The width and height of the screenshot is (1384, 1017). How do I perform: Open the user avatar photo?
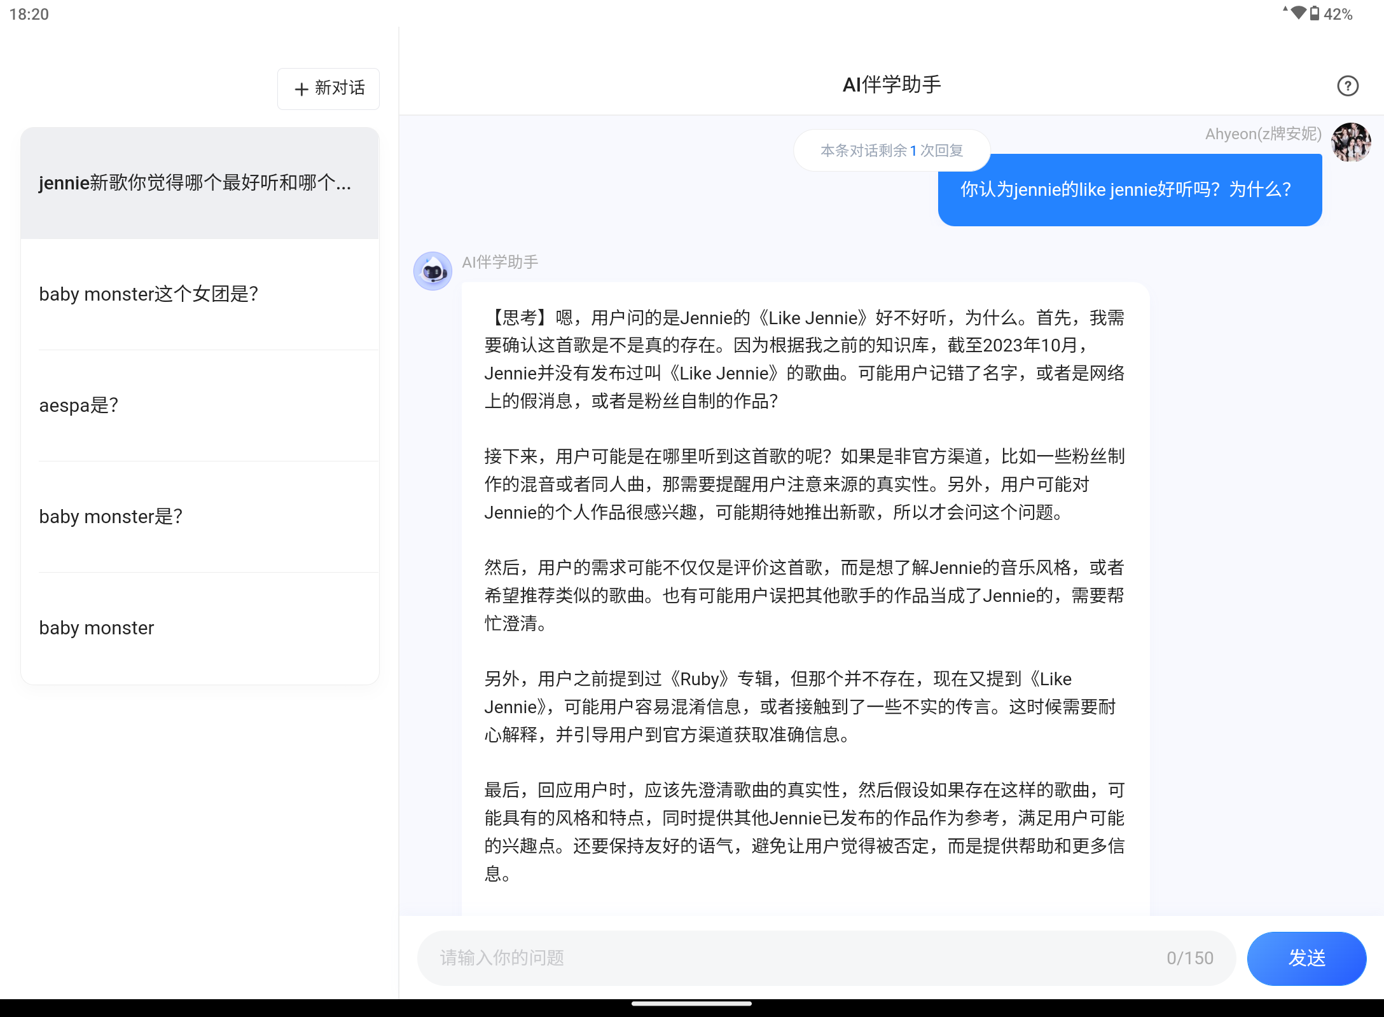pos(1351,142)
